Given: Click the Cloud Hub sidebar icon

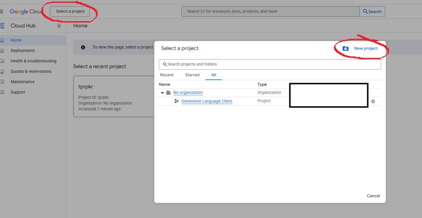Looking at the screenshot, I should click(2, 26).
